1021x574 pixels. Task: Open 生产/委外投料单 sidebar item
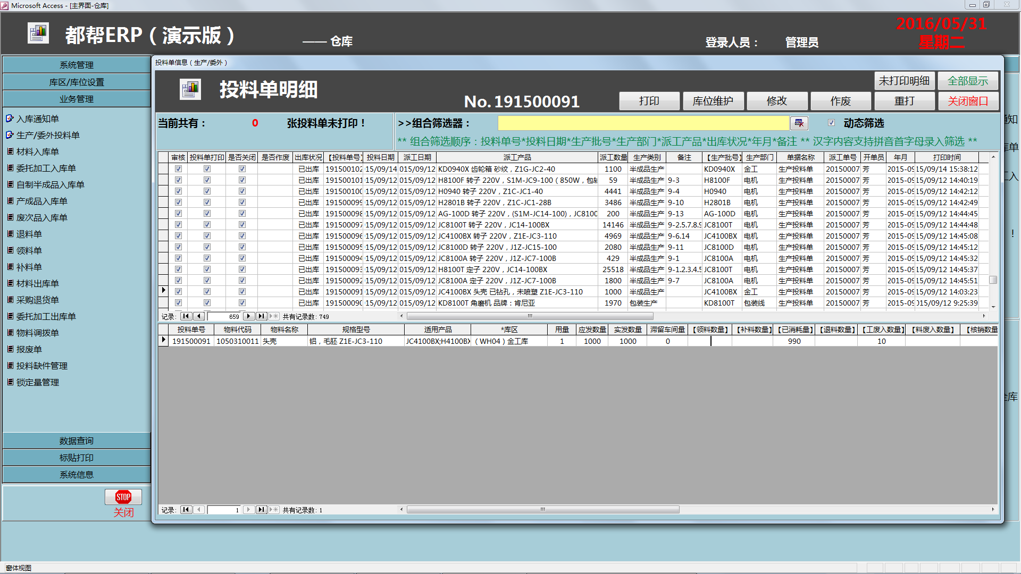point(48,135)
